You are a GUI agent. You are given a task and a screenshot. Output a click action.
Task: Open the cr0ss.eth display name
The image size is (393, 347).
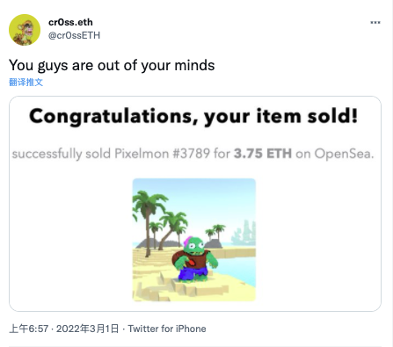tap(70, 22)
